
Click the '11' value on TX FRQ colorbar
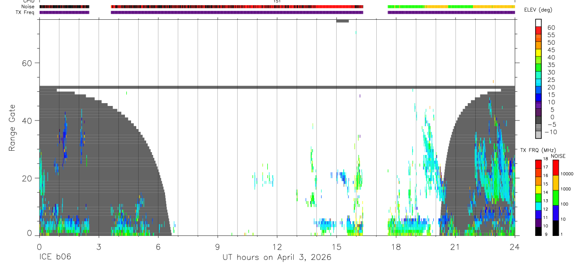[x=545, y=218]
